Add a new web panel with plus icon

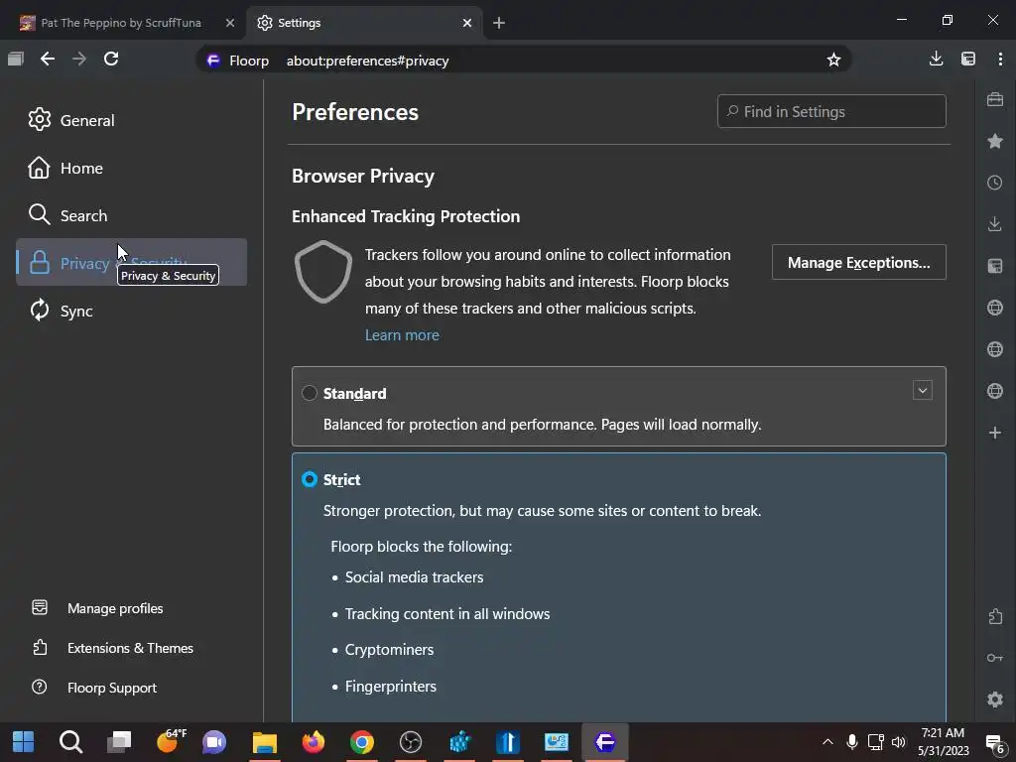point(995,433)
